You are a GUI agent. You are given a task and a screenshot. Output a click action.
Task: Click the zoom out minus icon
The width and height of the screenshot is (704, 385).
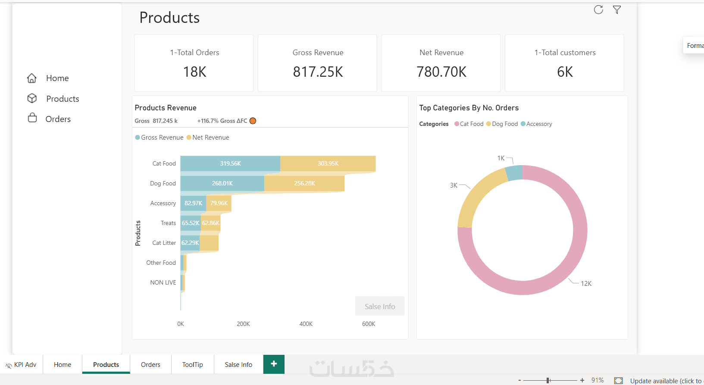tap(519, 380)
